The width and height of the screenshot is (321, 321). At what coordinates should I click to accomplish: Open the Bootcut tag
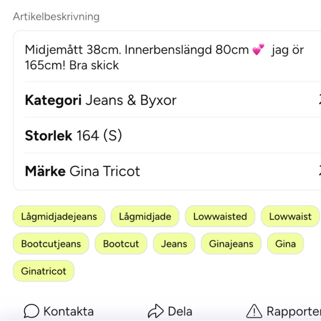(x=121, y=243)
